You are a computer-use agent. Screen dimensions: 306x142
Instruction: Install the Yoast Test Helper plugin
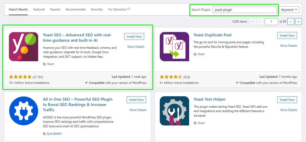(287, 100)
